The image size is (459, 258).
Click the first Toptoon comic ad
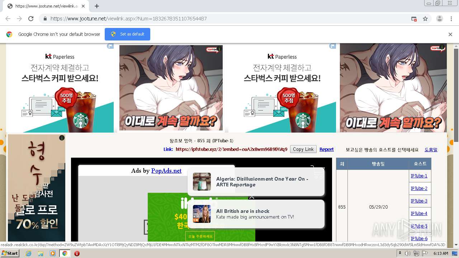171,88
